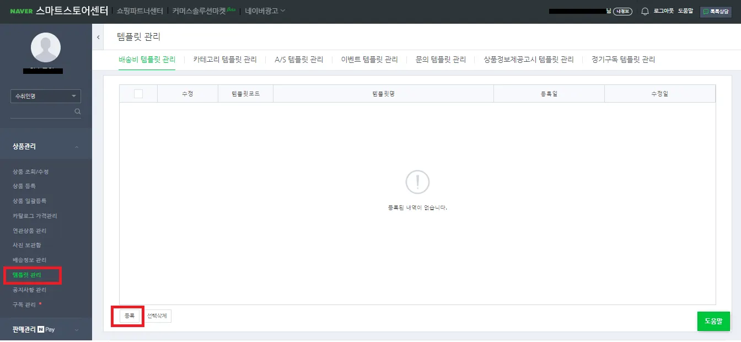Open 연관상품 관리 menu item

coord(29,231)
